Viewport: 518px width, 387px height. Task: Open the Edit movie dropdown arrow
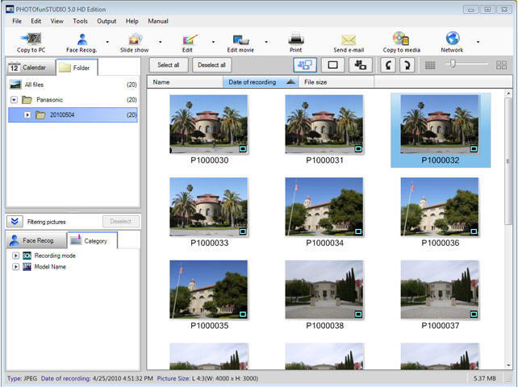click(x=266, y=42)
